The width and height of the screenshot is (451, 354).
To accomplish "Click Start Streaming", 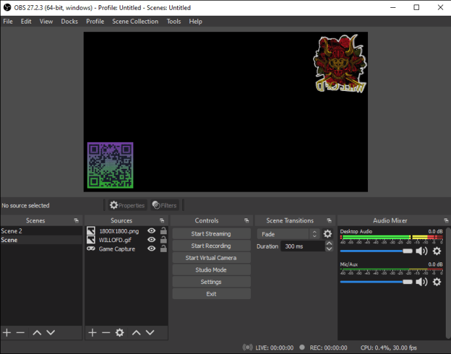I will (211, 234).
